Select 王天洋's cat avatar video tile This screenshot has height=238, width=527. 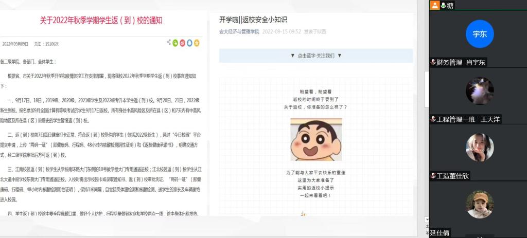[x=479, y=91]
